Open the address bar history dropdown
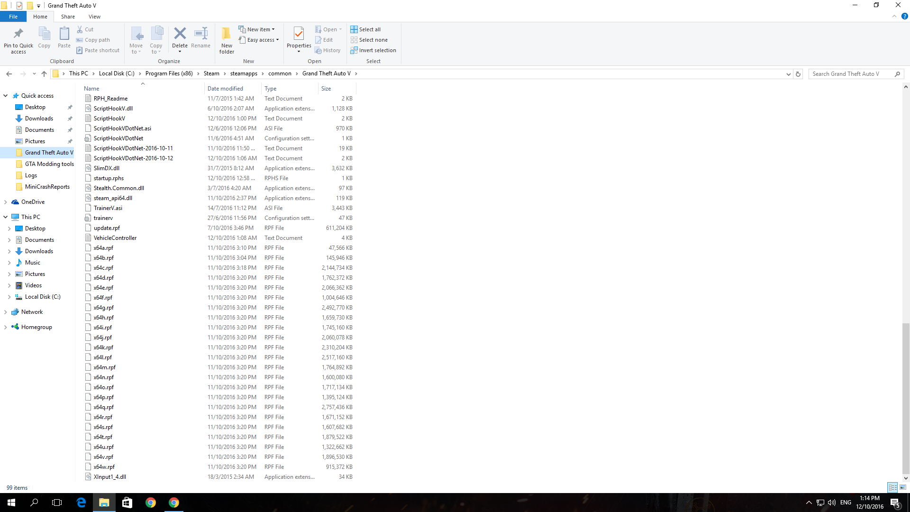The width and height of the screenshot is (910, 512). click(788, 74)
